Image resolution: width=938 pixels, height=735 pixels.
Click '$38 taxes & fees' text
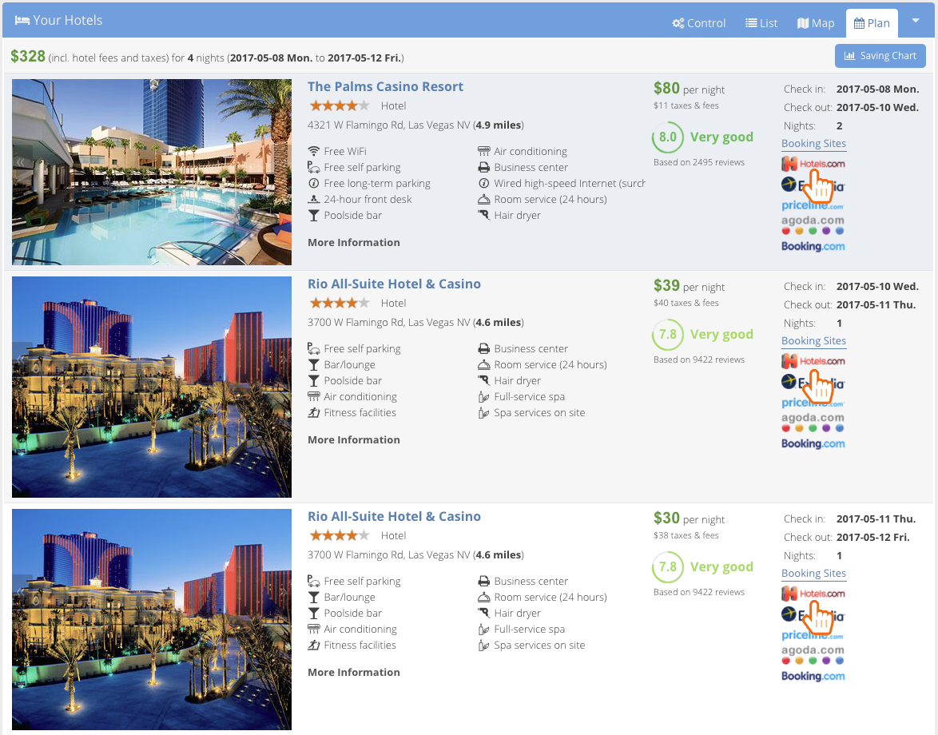click(x=686, y=536)
